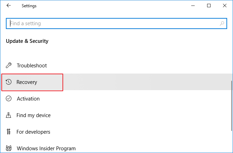
Task: Click the vertical scrollbar thumb
Action: coord(232,105)
